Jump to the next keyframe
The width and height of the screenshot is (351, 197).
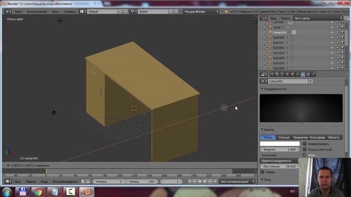tap(210, 182)
